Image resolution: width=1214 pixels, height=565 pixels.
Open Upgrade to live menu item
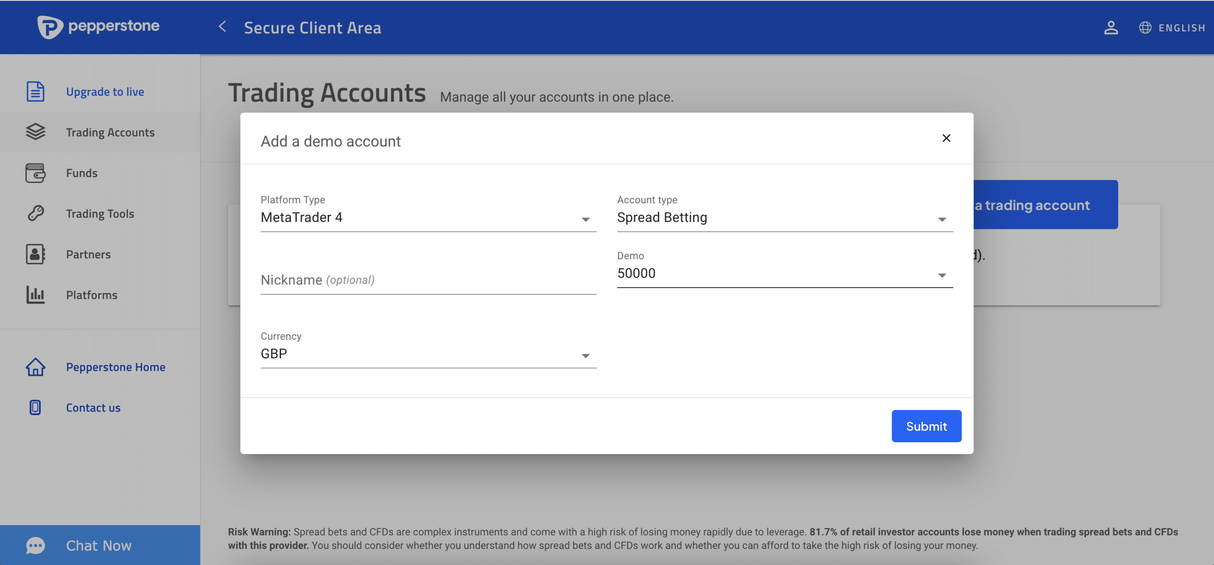point(105,91)
